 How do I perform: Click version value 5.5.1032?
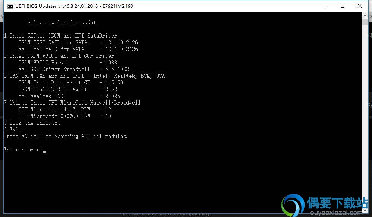(x=117, y=69)
